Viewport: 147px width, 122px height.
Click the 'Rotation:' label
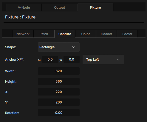click(12, 113)
